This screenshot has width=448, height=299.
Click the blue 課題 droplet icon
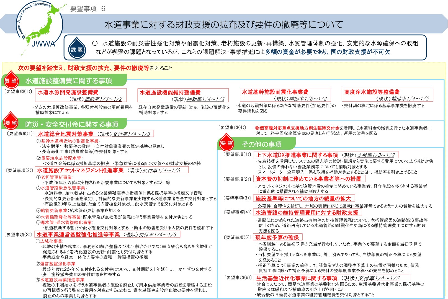(77, 48)
